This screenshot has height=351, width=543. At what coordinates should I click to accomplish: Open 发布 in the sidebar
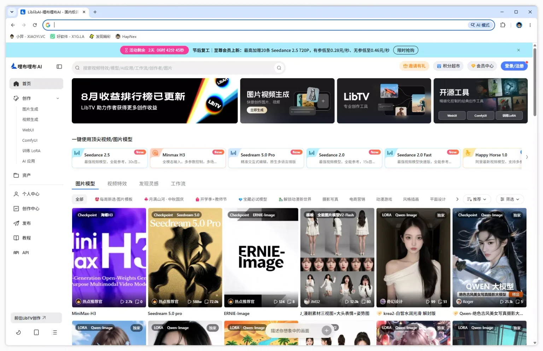36,223
